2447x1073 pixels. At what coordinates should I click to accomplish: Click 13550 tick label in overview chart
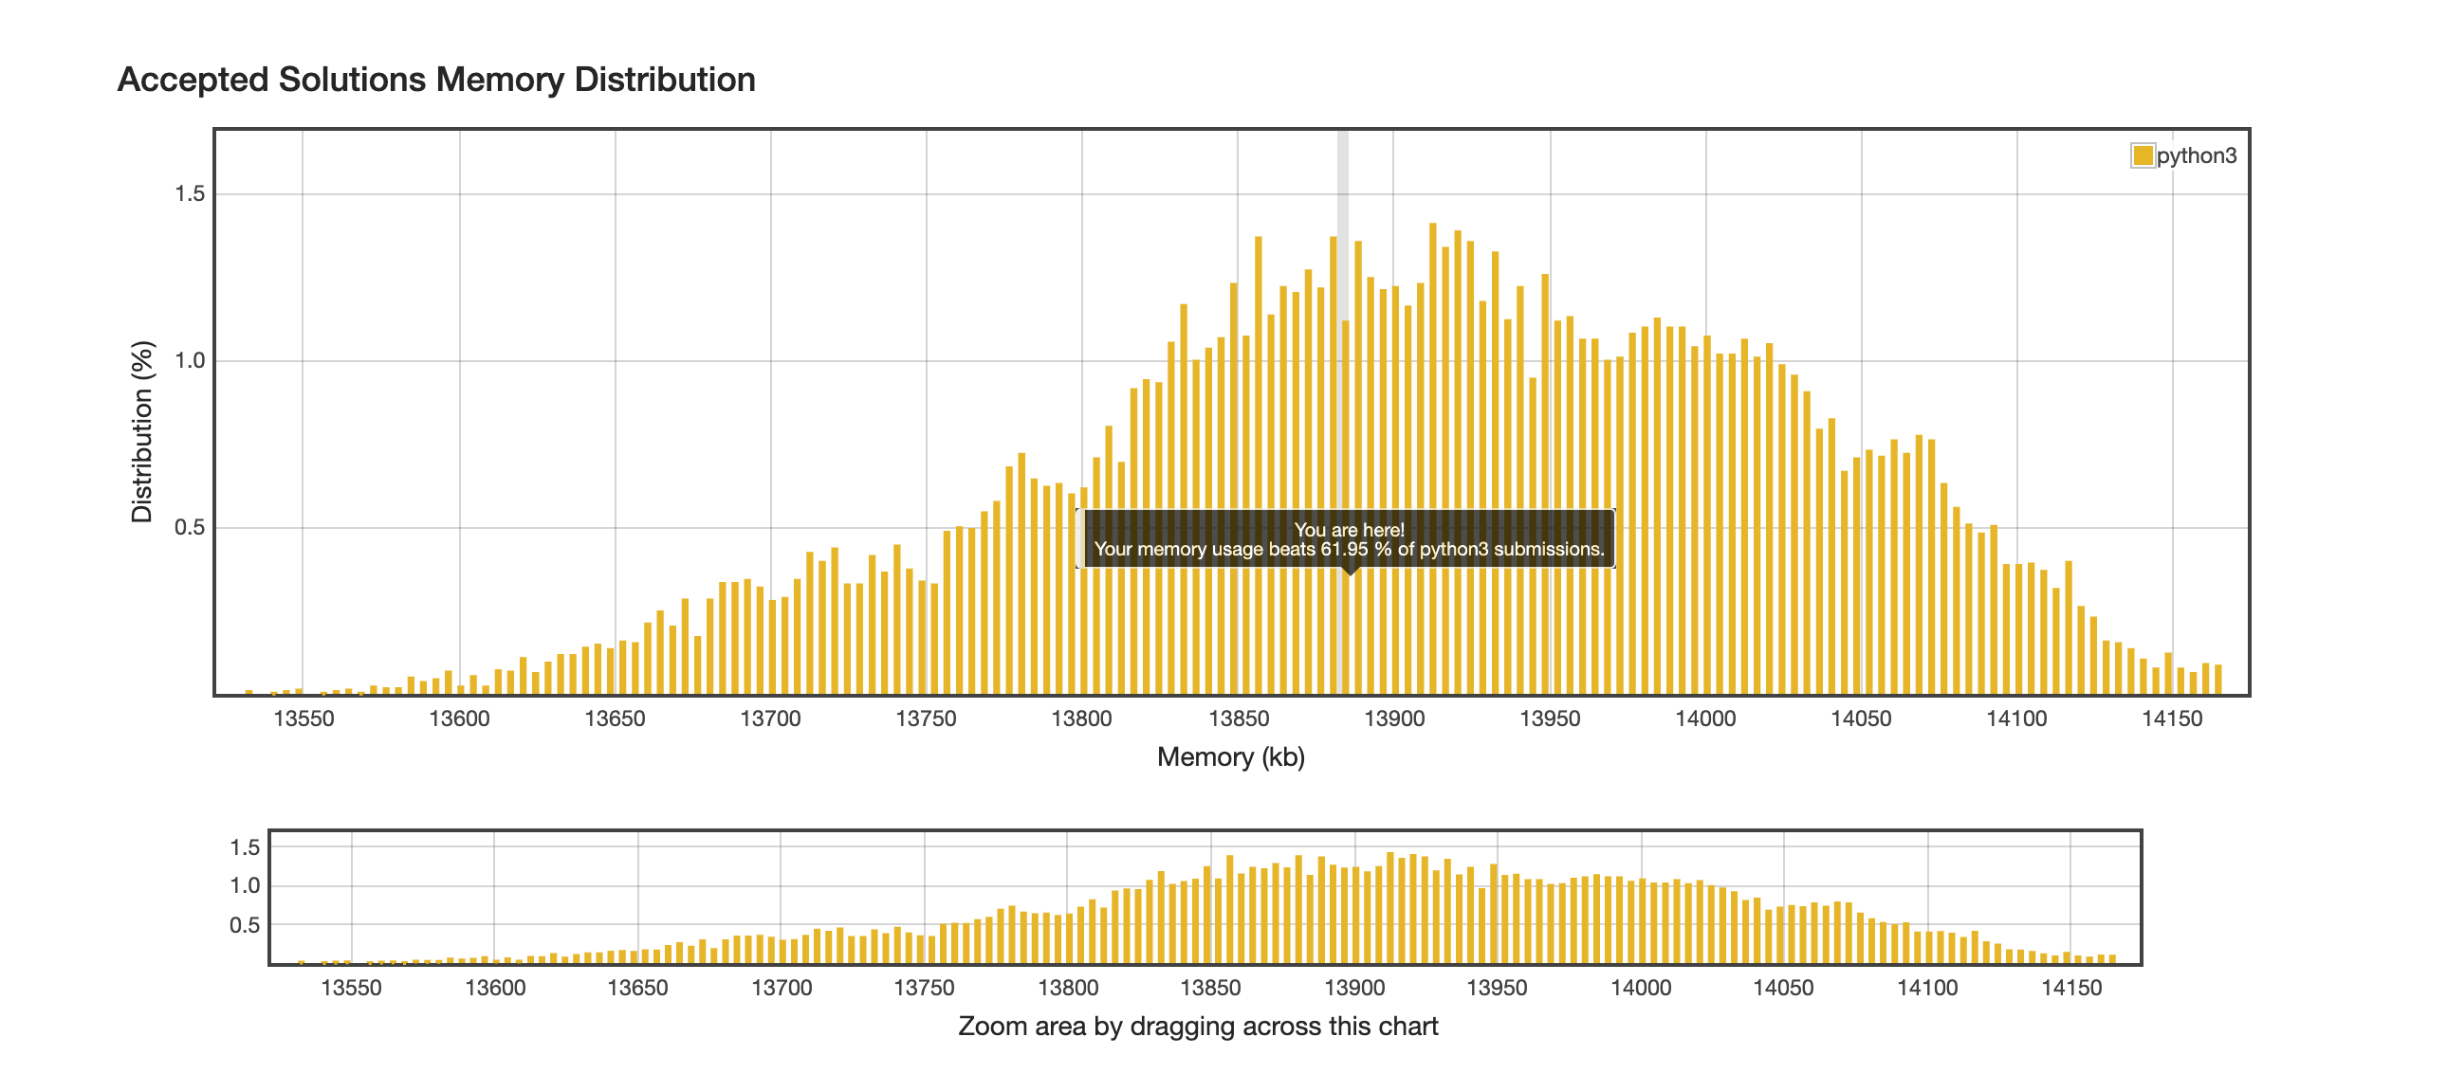pos(352,988)
